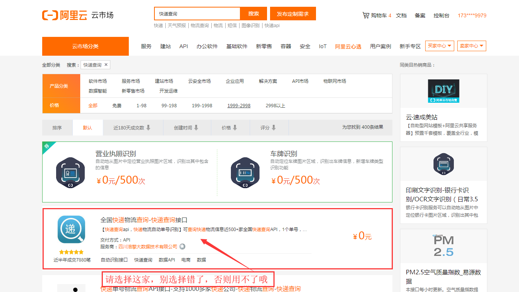Open the shopping cart icon

tap(366, 15)
